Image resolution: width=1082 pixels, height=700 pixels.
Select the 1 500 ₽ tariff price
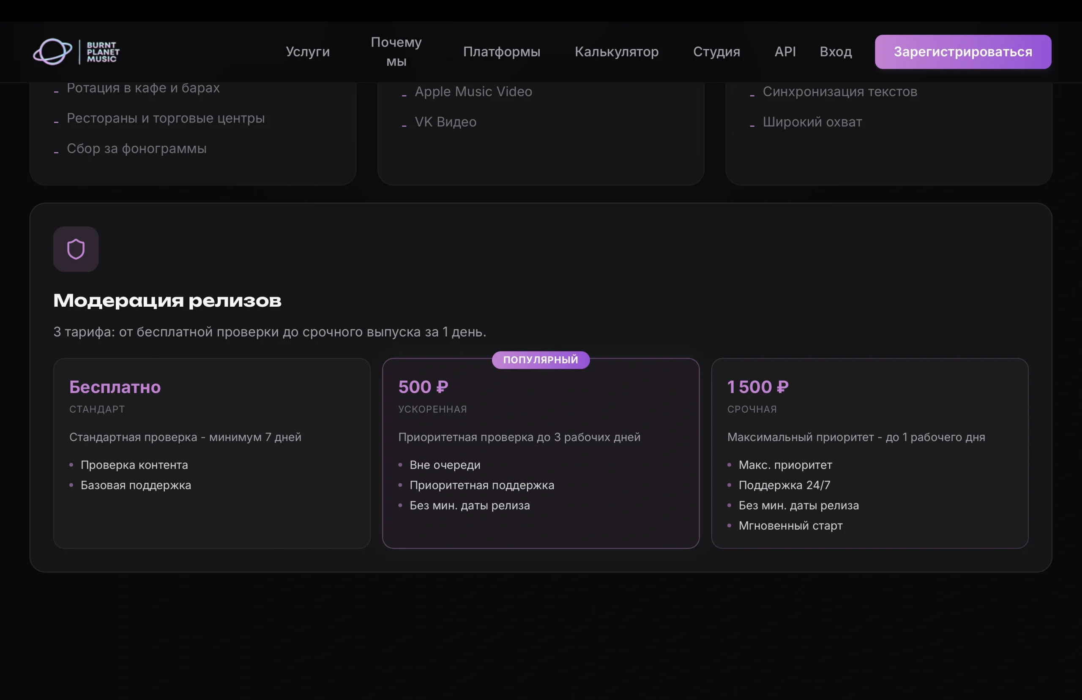(x=758, y=387)
